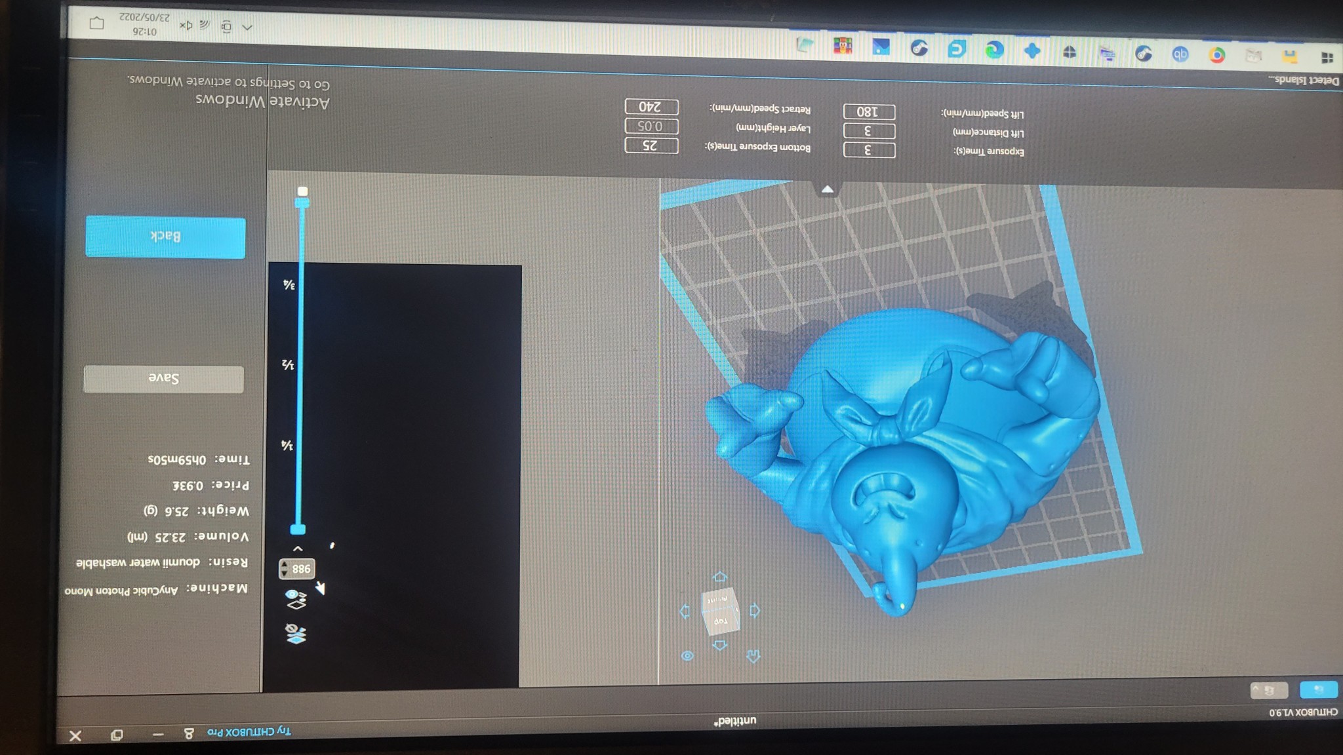Viewport: 1343px width, 755px height.
Task: Click the view cube's arrow beside the model
Action: [x=755, y=611]
